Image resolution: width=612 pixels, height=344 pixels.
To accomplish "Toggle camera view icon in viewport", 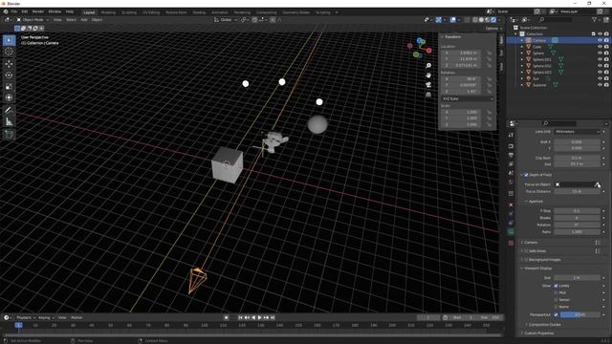I will (428, 85).
